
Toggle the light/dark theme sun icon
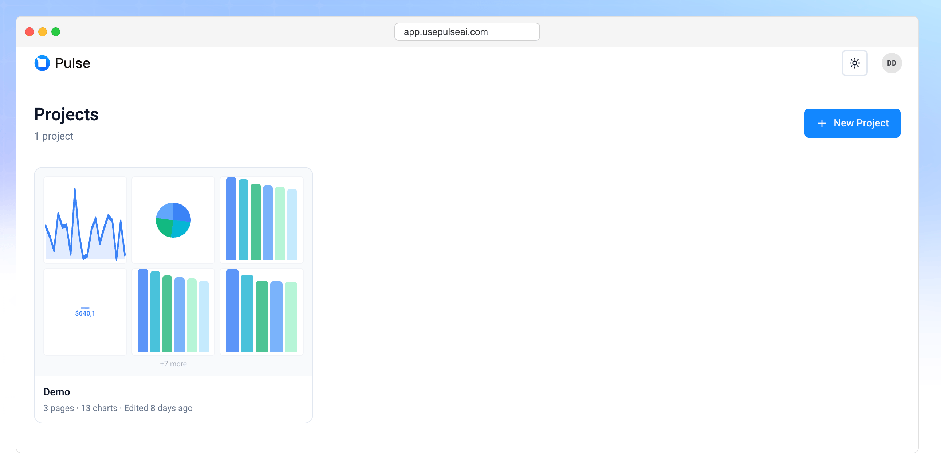[854, 63]
